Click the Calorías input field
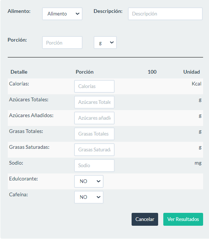 94,87
